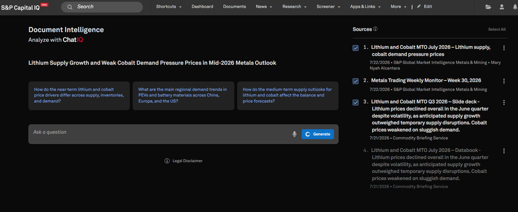Open source title Lithium and Cobalt MTO Q3 2026 – Slide deck
Screen dimensions: 518x212
[x=430, y=116]
